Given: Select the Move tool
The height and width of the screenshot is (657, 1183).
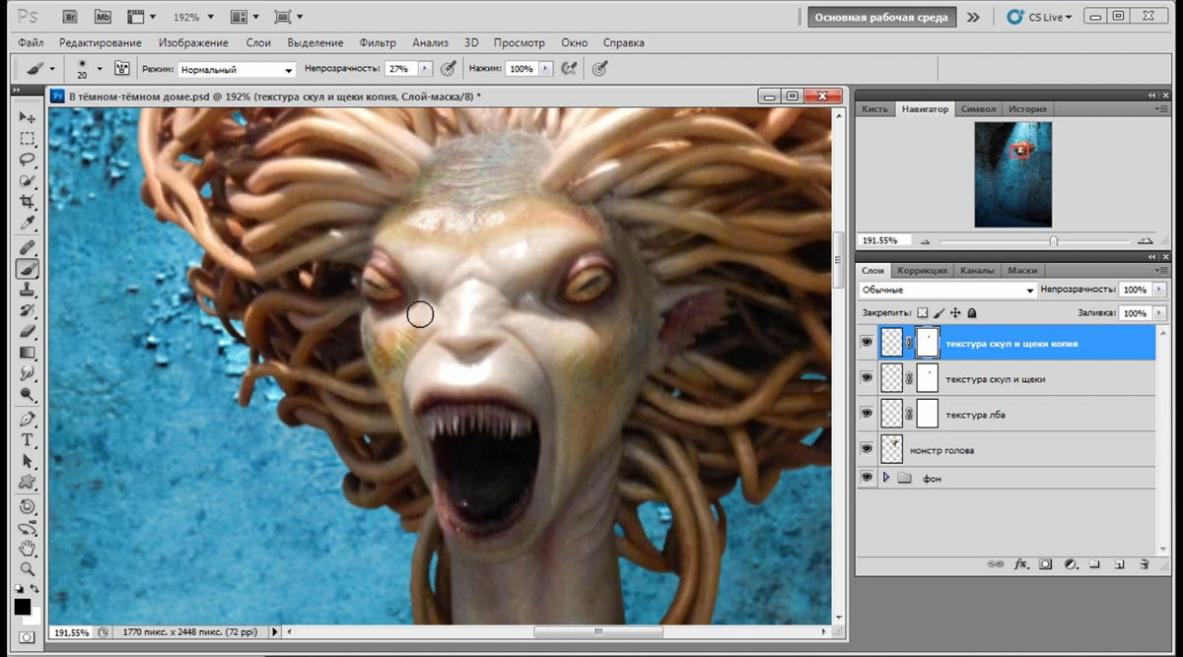Looking at the screenshot, I should [x=27, y=117].
